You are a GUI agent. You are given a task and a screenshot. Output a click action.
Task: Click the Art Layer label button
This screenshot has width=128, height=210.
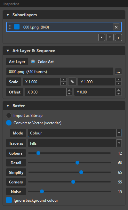coord(17,61)
